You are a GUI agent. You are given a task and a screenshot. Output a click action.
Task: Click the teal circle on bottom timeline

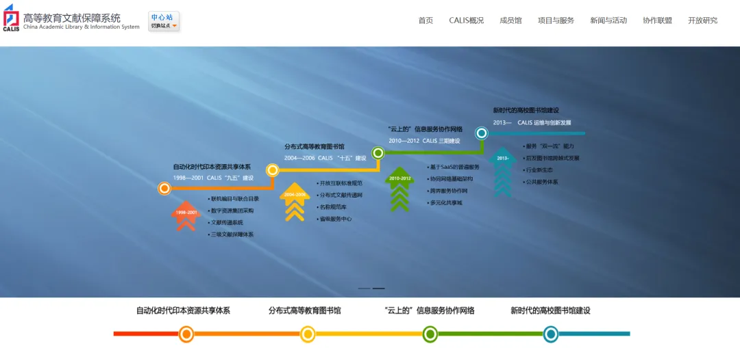point(551,334)
